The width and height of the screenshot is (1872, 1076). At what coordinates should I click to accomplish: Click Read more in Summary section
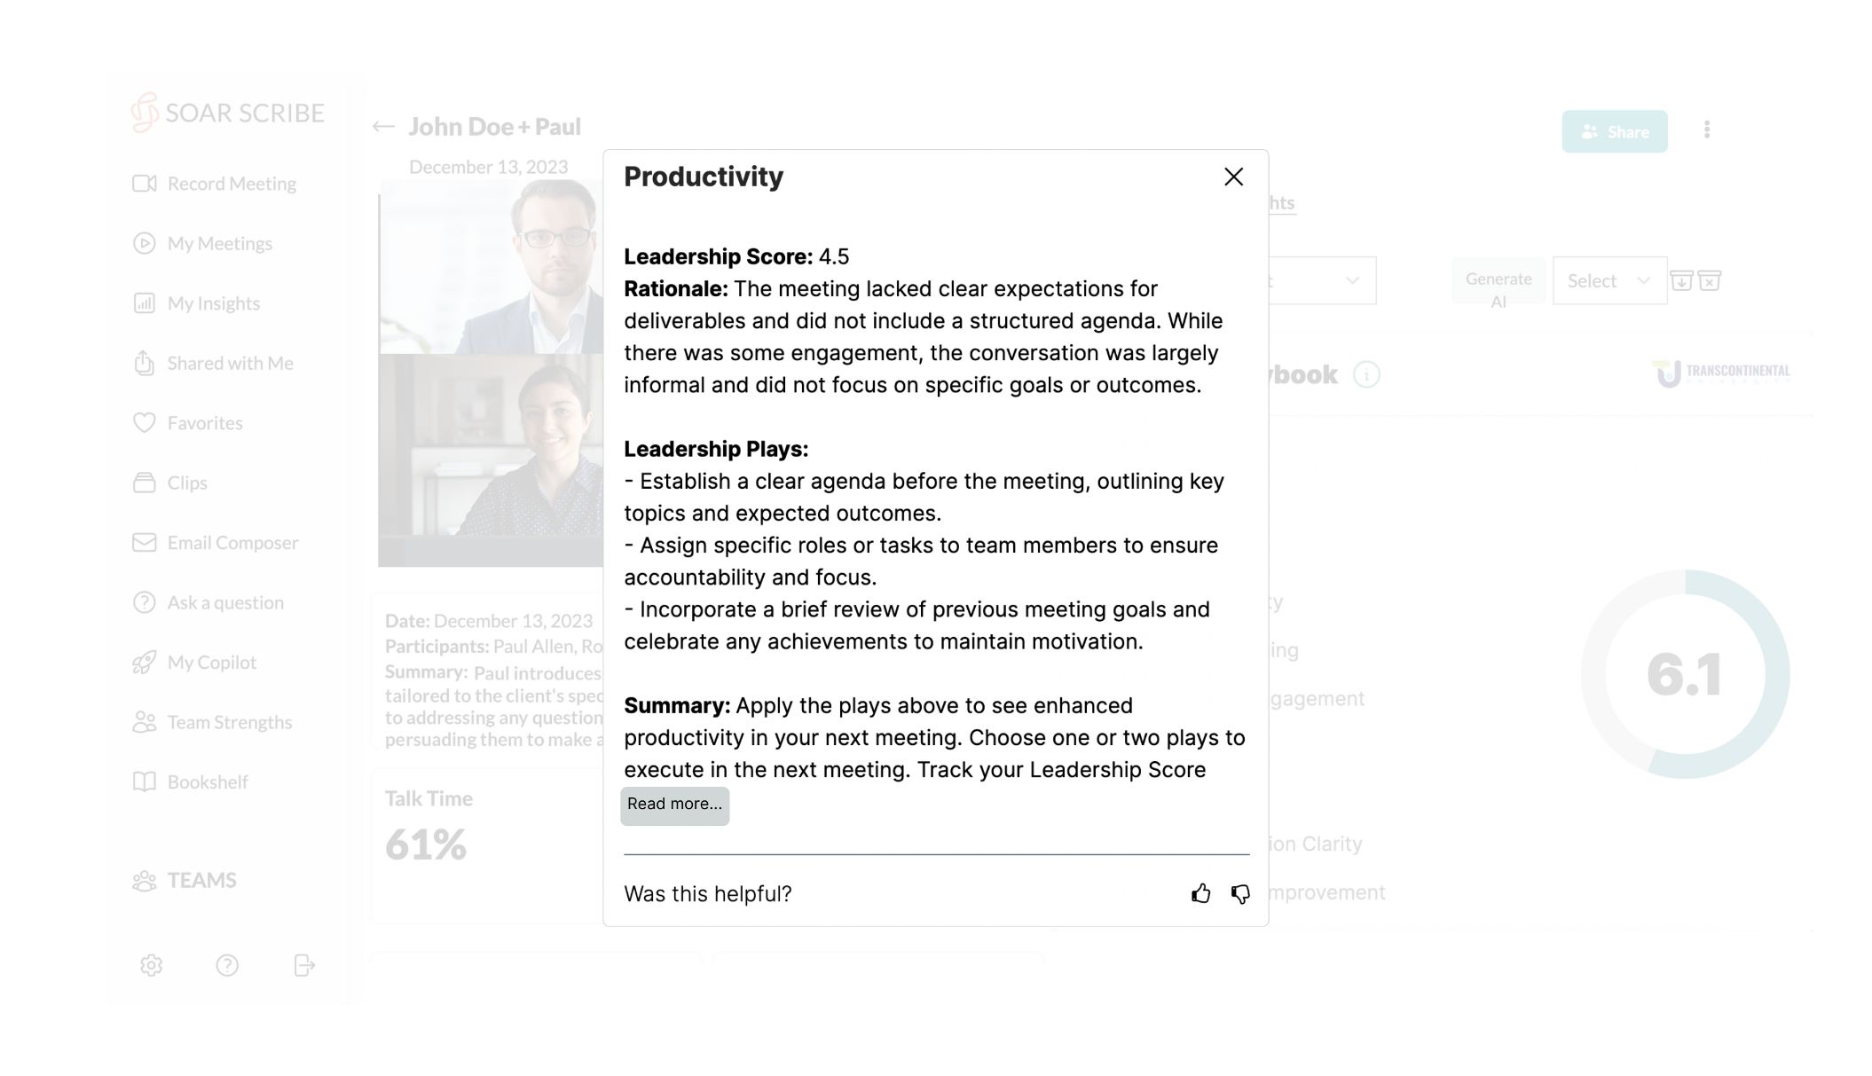point(673,804)
